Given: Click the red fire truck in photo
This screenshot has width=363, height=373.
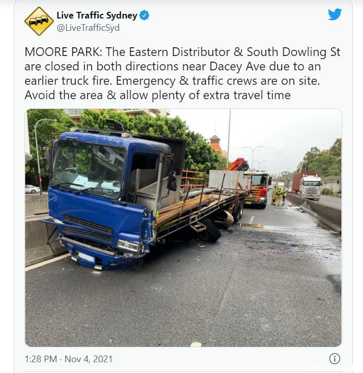Looking at the screenshot, I should (x=257, y=188).
